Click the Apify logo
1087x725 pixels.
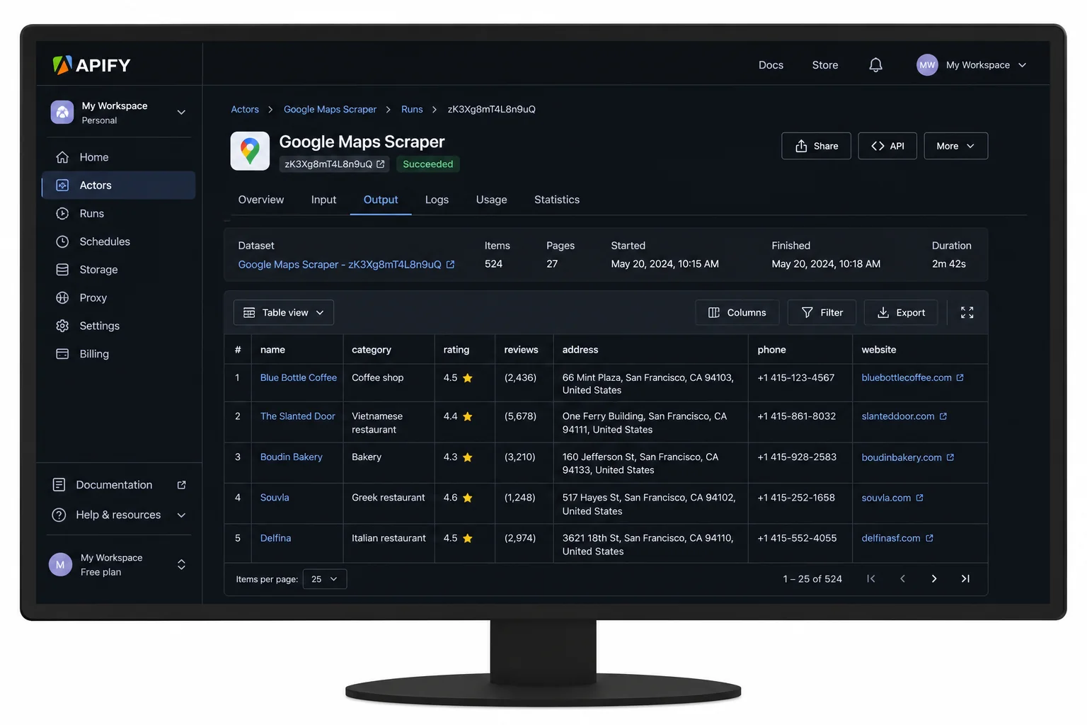(92, 65)
